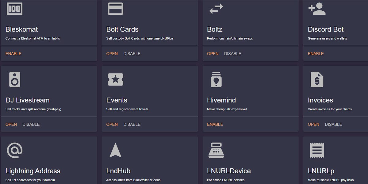Click the Hivemind lightbulb jar icon
Image resolution: width=368 pixels, height=184 pixels.
point(217,79)
